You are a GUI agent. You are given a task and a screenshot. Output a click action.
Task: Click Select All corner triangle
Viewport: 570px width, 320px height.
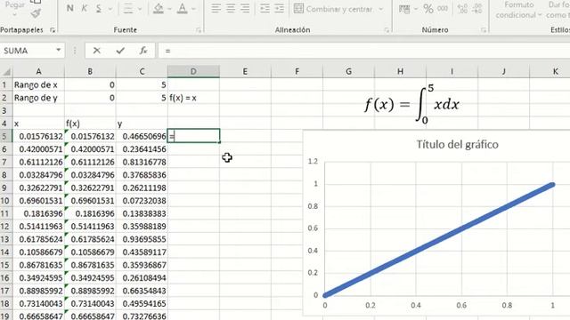tap(6, 71)
